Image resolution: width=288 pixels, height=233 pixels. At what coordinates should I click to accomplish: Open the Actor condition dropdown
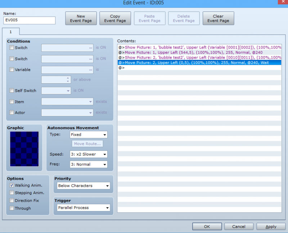click(67, 112)
